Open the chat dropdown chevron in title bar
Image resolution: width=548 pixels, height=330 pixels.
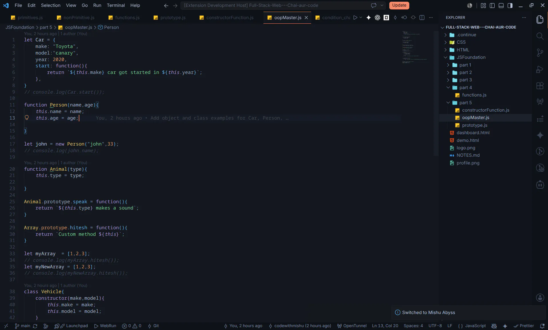point(382,5)
